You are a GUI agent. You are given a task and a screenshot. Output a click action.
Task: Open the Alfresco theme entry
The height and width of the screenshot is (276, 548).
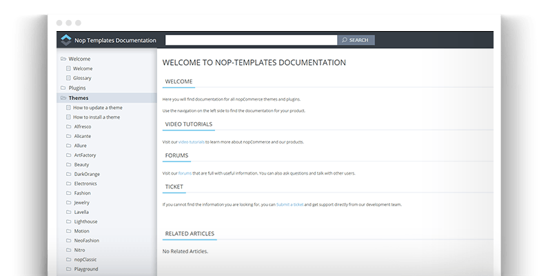click(x=83, y=127)
